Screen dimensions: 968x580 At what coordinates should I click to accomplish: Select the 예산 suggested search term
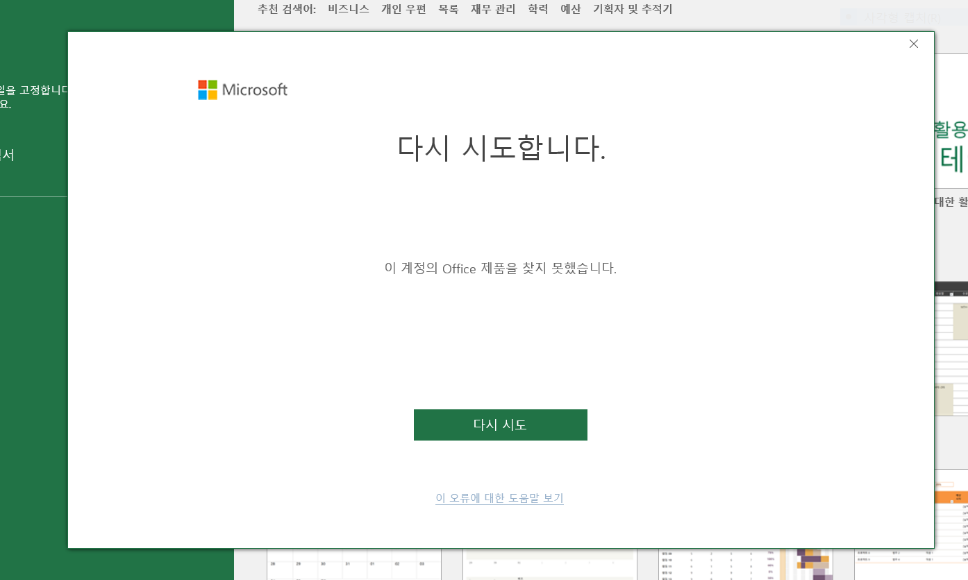click(571, 9)
